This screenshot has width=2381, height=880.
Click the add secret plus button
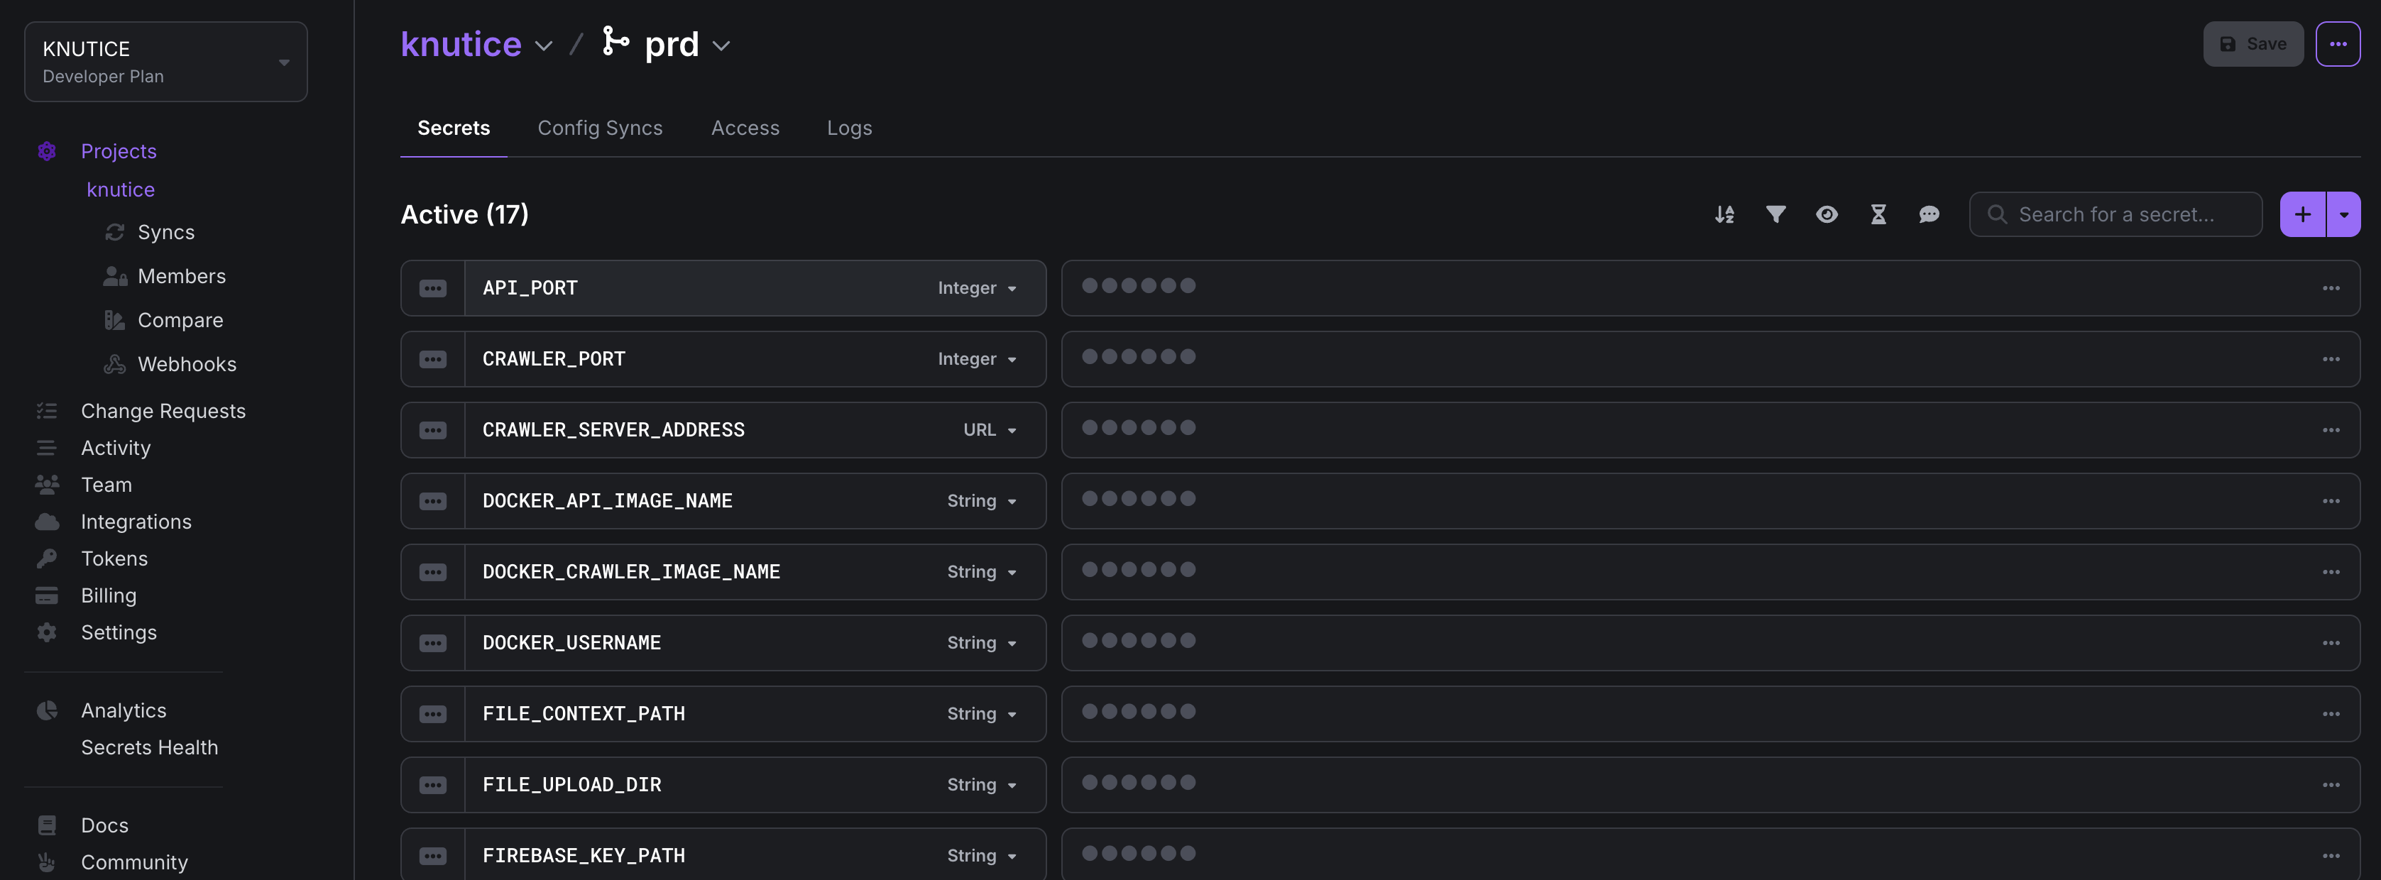click(2302, 214)
